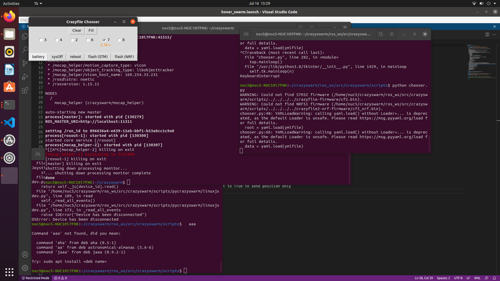Open the File menu in VS Code

point(23,20)
